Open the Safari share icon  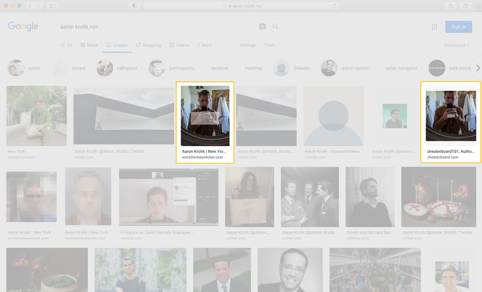[450, 6]
